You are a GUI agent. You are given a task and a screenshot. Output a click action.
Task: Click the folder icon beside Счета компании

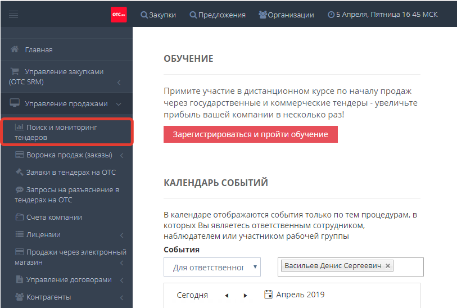pos(19,218)
